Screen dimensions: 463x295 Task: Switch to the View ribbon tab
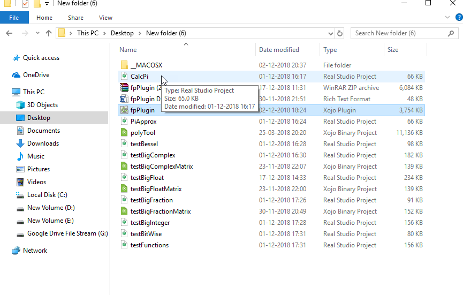[x=105, y=18]
